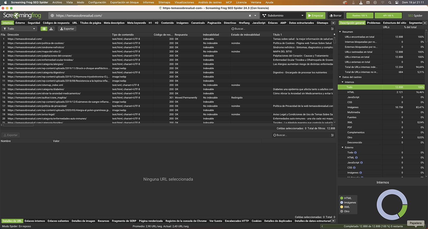Open VLC cone icon in menu bar
This screenshot has width=428, height=229.
(361, 2)
